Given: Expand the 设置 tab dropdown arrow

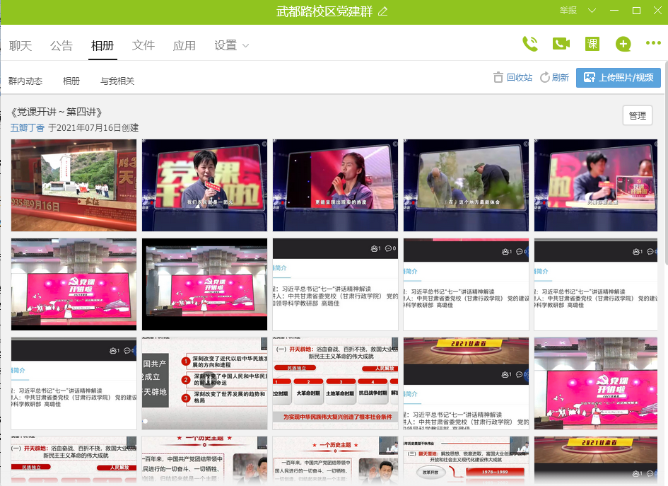Looking at the screenshot, I should tap(245, 46).
